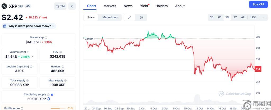Open the Markets tab
Image resolution: width=271 pixels, height=110 pixels.
110,6
